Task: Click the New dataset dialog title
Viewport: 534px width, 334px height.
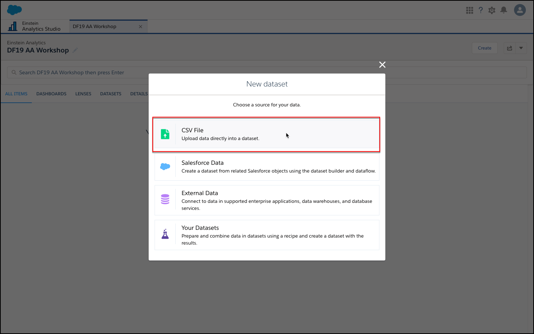Action: 267,84
